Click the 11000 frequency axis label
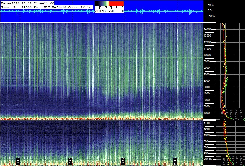The width and height of the screenshot is (245, 166). (207, 49)
